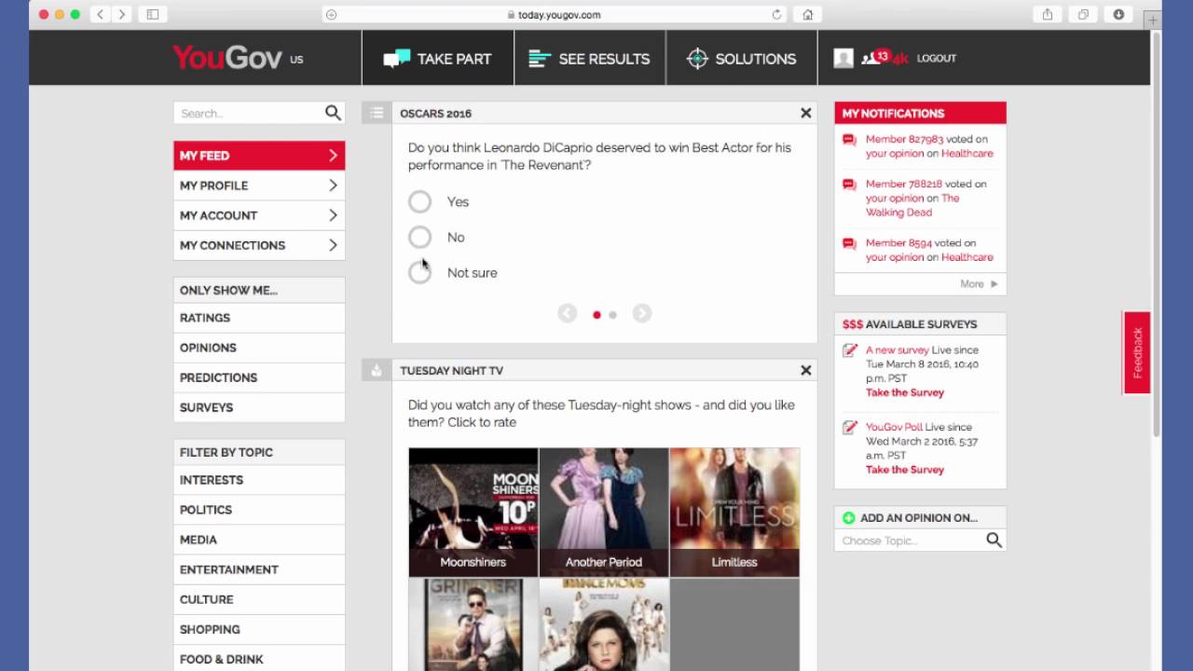Expand My Feed chevron
1193x671 pixels.
[x=333, y=156]
